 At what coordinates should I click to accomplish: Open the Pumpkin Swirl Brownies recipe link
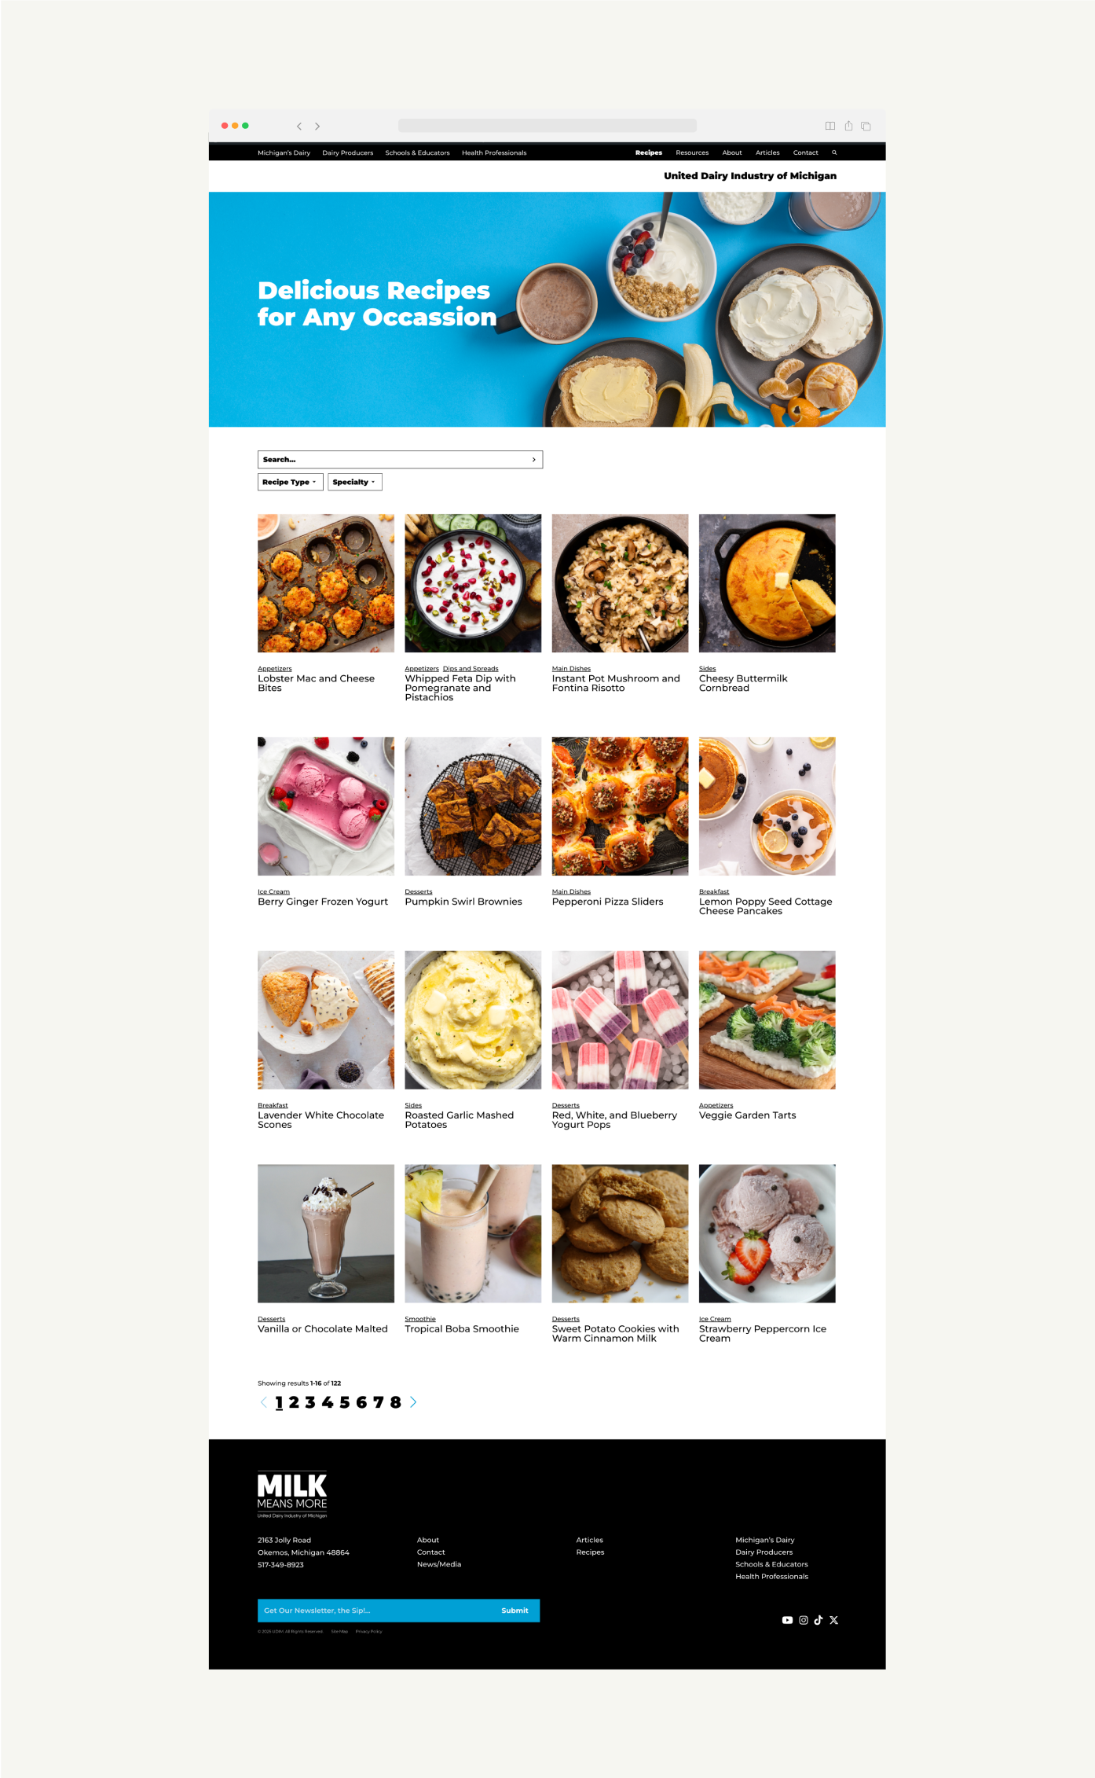pyautogui.click(x=463, y=902)
